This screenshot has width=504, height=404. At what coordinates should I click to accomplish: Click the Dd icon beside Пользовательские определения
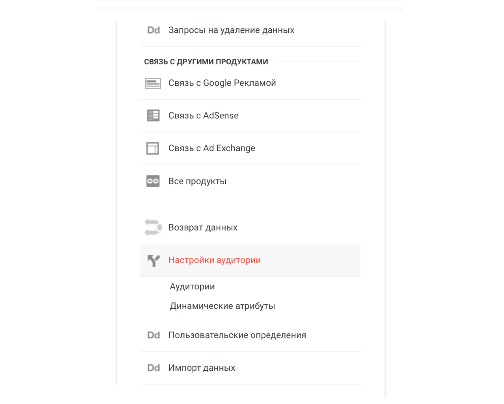pyautogui.click(x=154, y=335)
